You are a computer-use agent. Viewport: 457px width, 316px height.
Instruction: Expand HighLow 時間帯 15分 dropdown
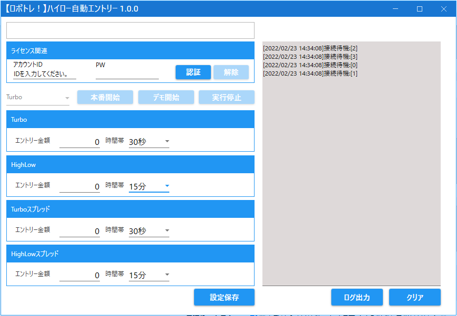tap(149, 186)
